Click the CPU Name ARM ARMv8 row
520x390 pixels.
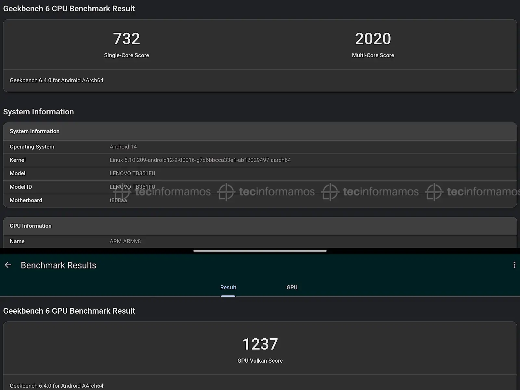click(x=260, y=241)
